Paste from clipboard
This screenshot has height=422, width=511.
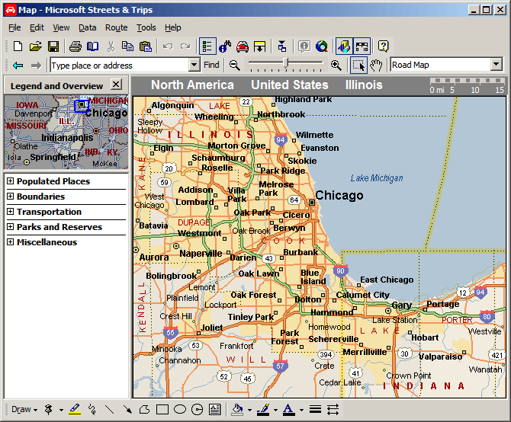146,46
